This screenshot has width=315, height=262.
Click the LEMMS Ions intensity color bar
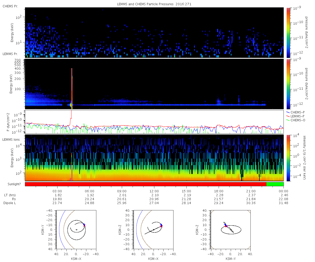(x=288, y=158)
